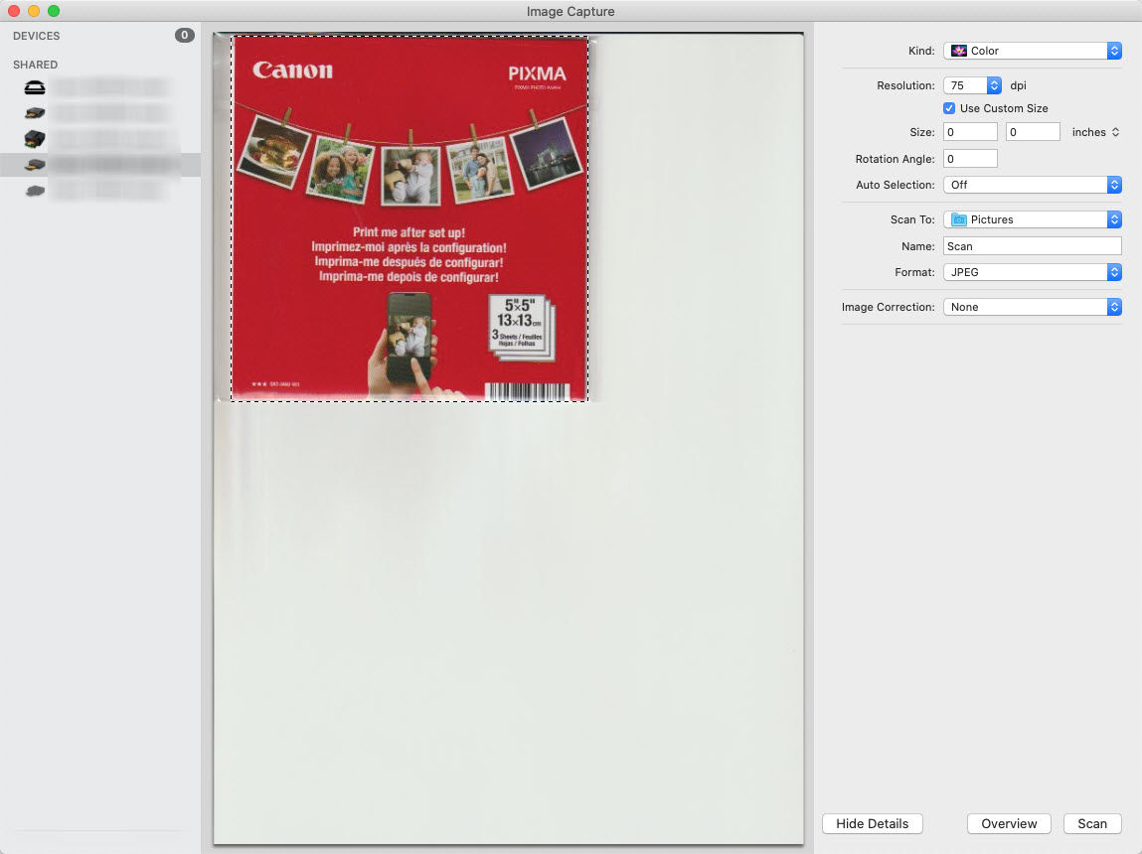
Task: Select the grayed-out last shared device icon
Action: tap(34, 190)
